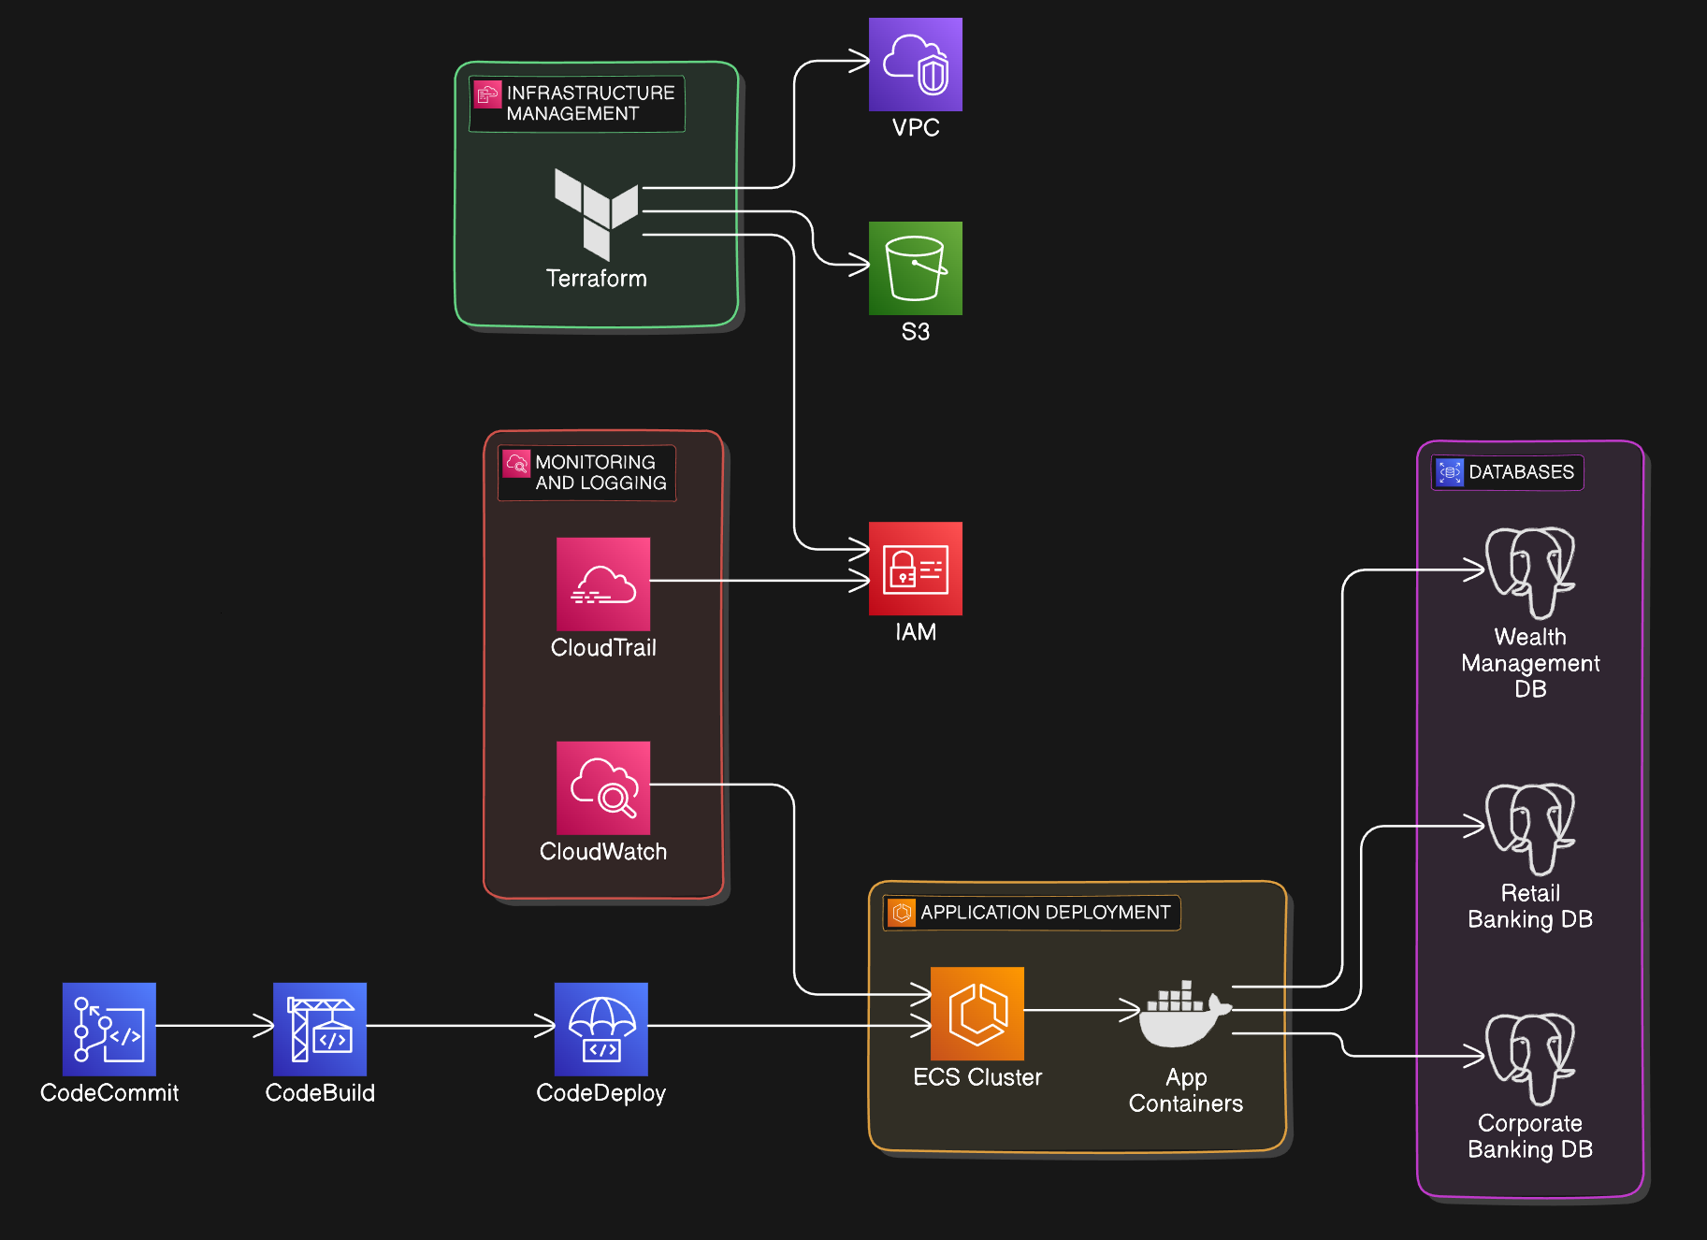Select the DATABASES group title
This screenshot has height=1240, width=1707.
point(1522,472)
